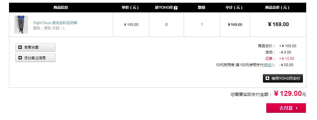The height and width of the screenshot is (120, 317).
Task: Click the 商品总价（元） column header
Action: tap(277, 8)
